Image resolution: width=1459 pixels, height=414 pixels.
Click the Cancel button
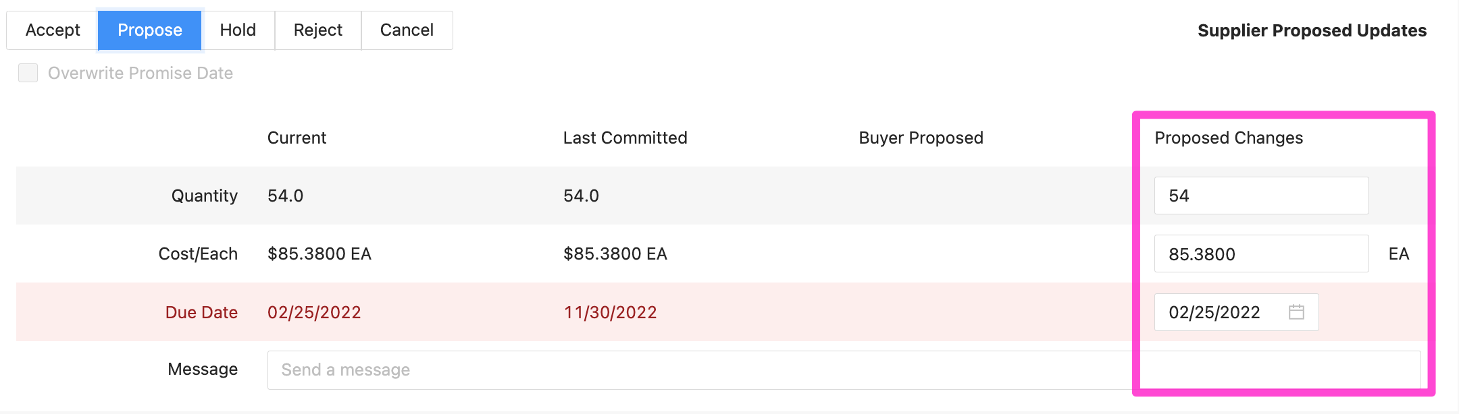pos(407,30)
